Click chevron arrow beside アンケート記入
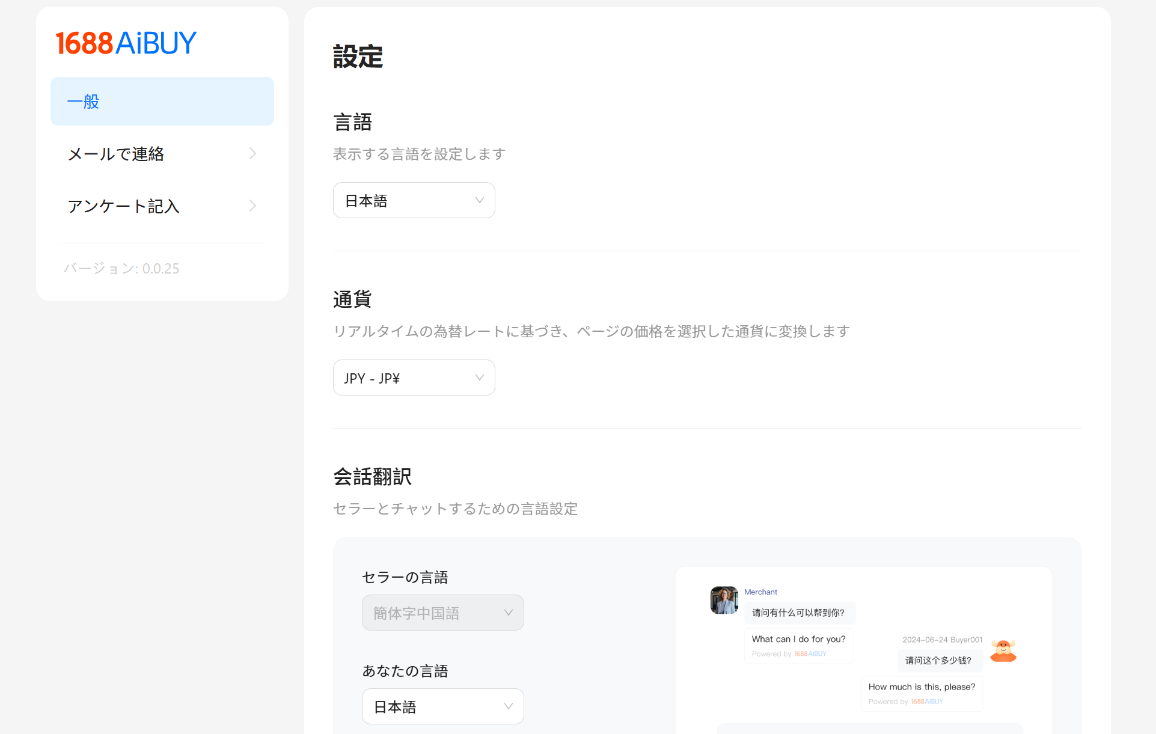 [252, 206]
